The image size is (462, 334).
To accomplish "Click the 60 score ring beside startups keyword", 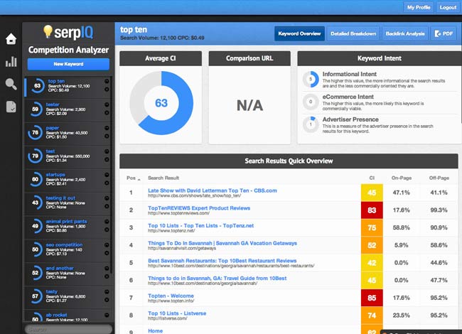I will click(x=35, y=179).
